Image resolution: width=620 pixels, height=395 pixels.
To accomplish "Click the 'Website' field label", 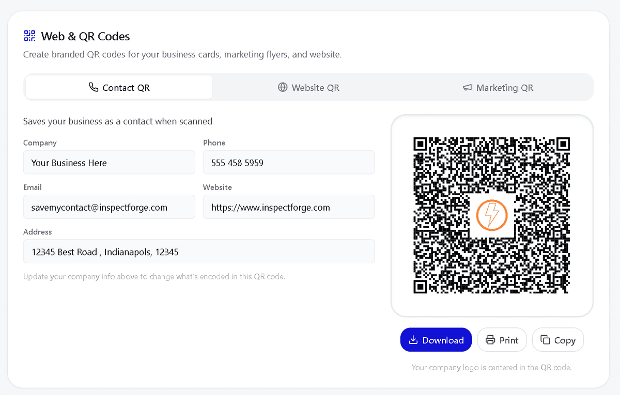I will coord(218,187).
